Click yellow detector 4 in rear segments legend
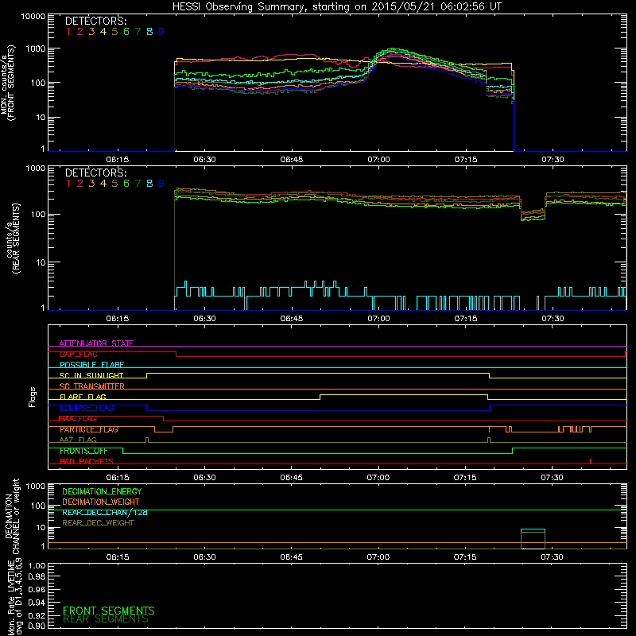Screen dimensions: 636x636 click(103, 184)
